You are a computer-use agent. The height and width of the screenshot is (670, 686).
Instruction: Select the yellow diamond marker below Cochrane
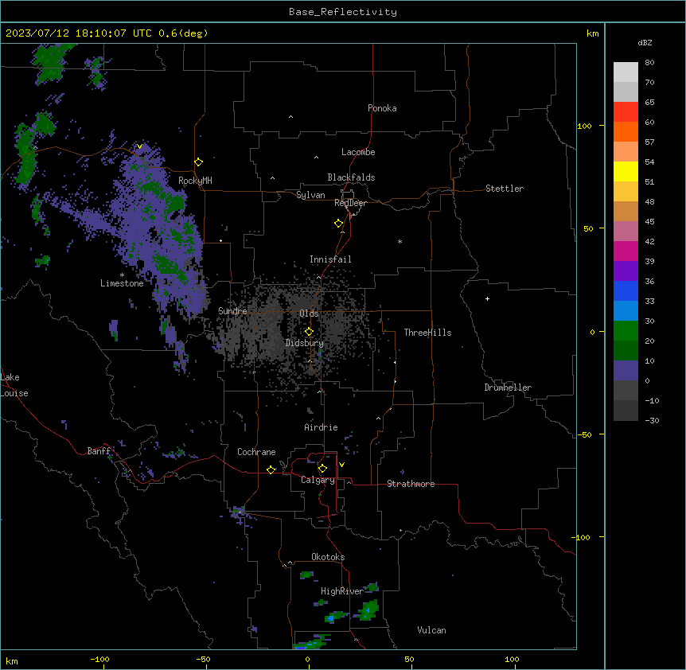[271, 469]
